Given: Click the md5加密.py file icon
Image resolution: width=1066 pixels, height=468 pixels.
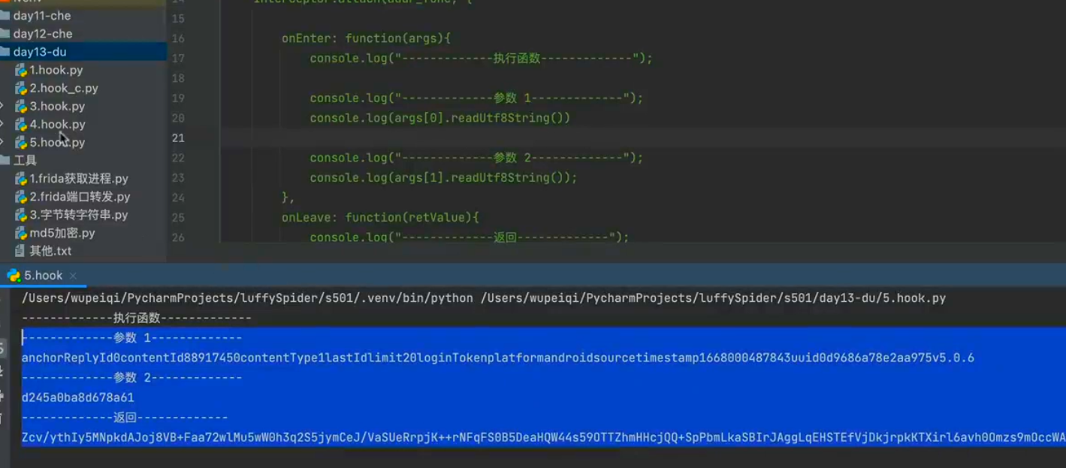Looking at the screenshot, I should (21, 233).
